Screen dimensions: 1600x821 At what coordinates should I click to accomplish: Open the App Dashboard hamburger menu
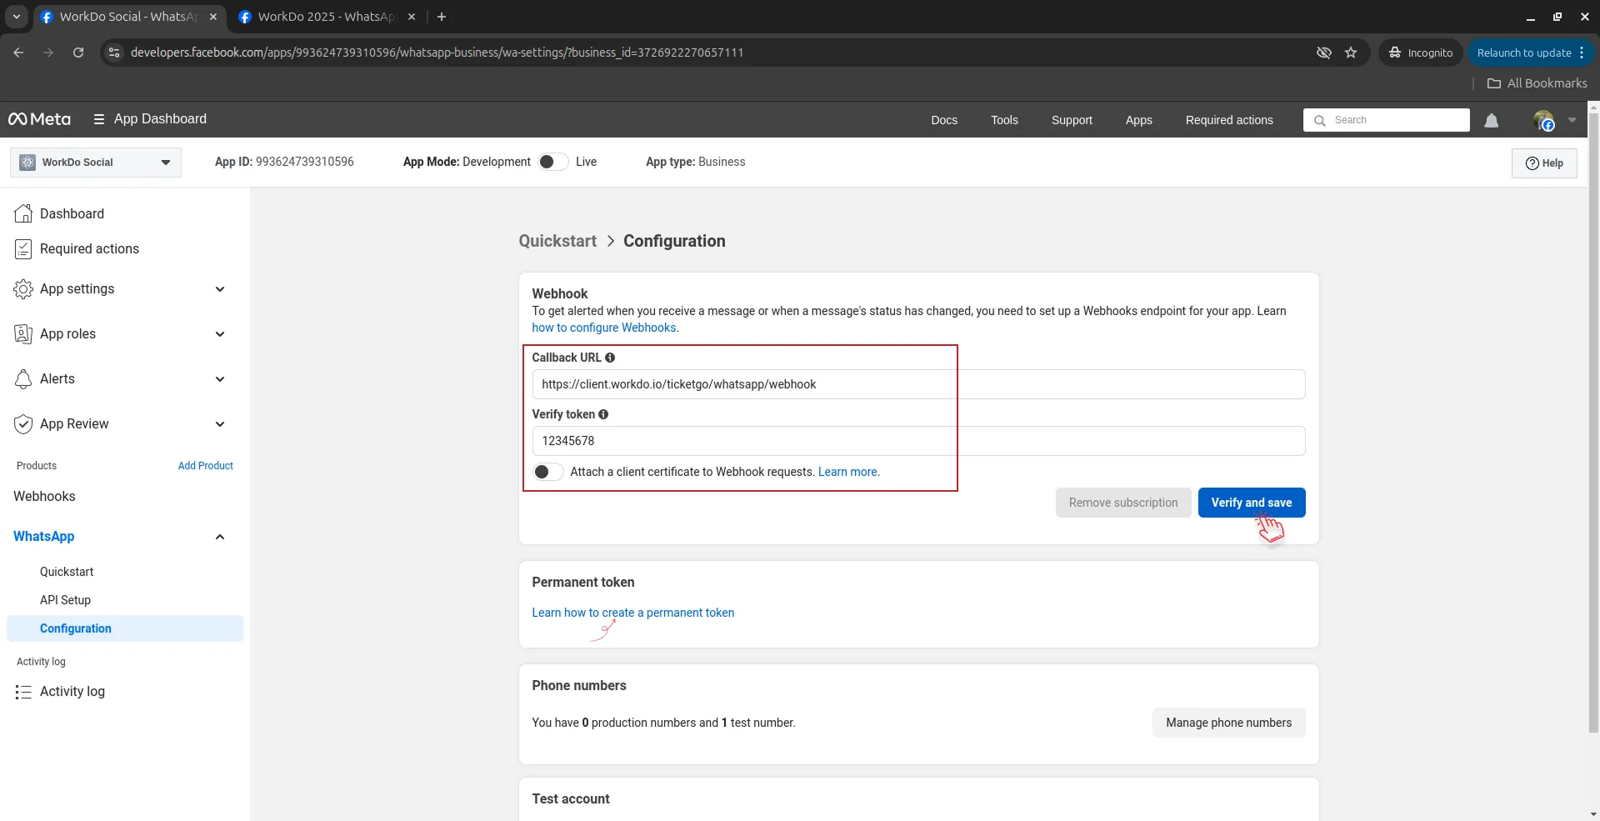99,119
